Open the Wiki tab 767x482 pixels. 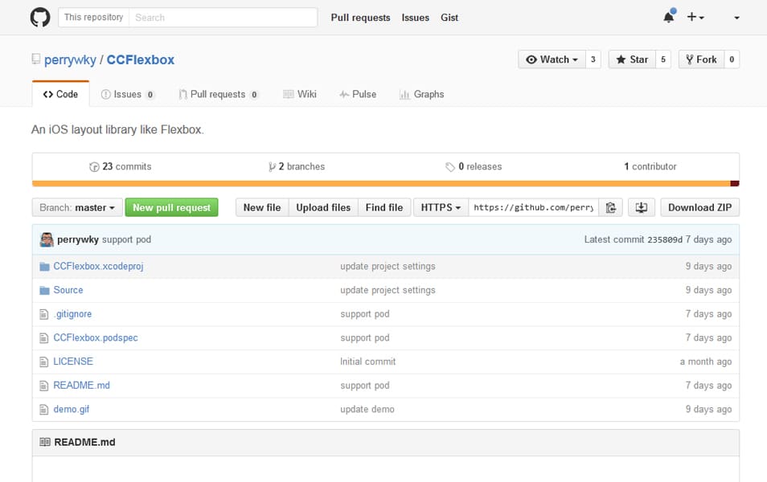tap(300, 94)
